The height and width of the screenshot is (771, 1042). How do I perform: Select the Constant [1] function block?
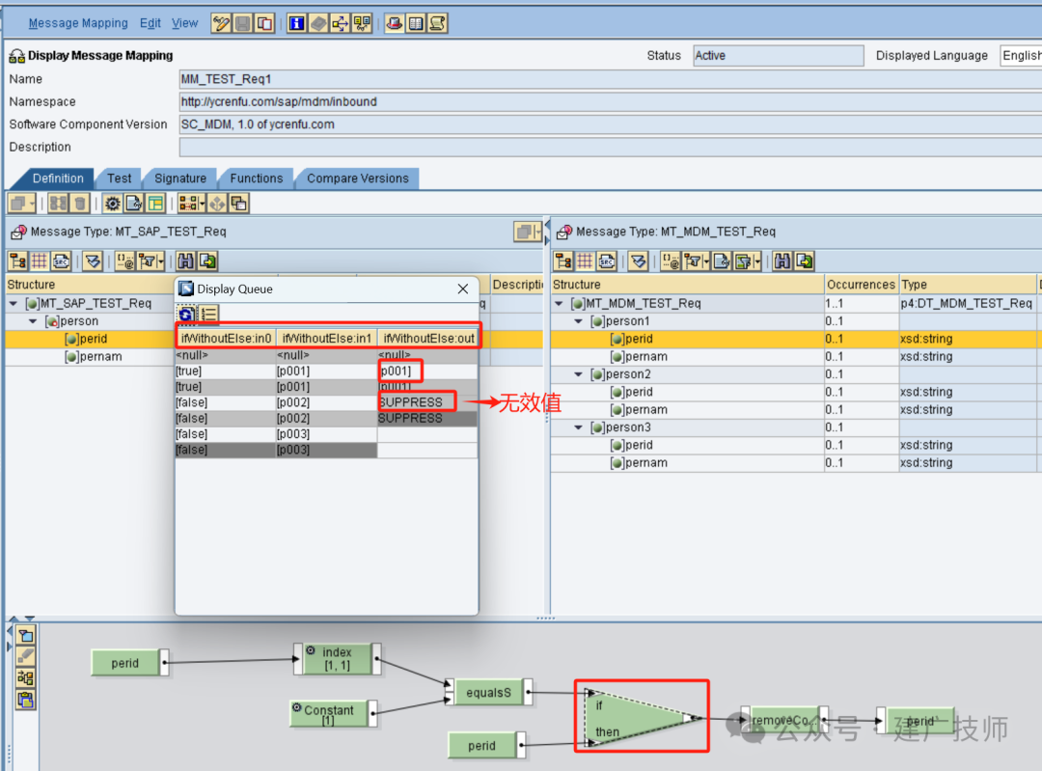(x=330, y=713)
